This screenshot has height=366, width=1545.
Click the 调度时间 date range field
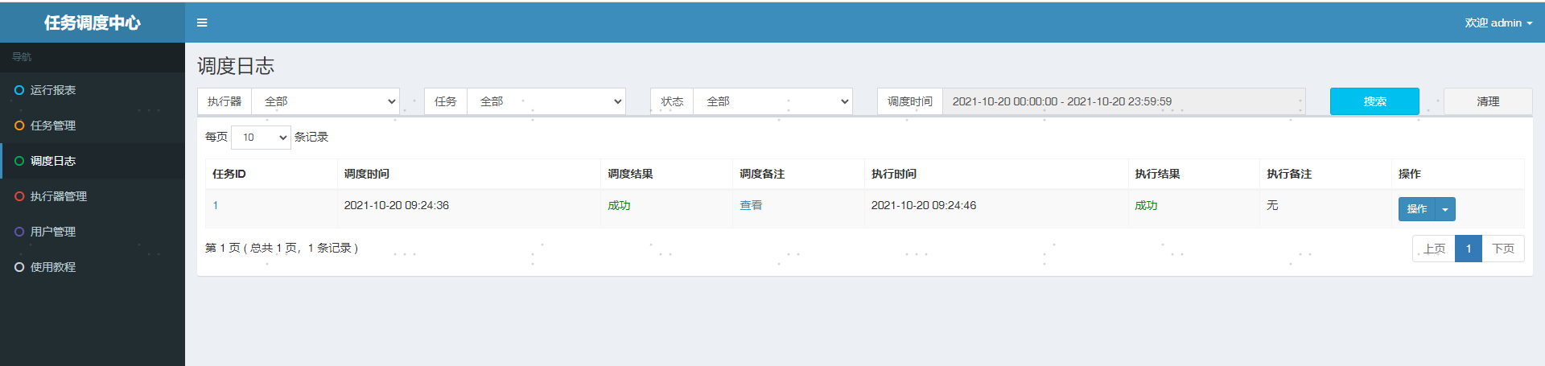click(x=1124, y=101)
